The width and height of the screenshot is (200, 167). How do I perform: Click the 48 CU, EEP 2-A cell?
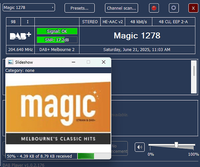click(x=174, y=22)
